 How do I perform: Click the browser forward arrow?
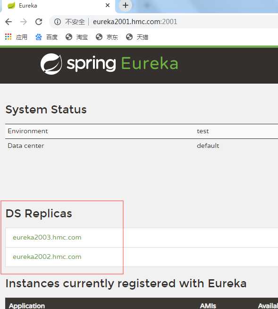click(x=24, y=22)
